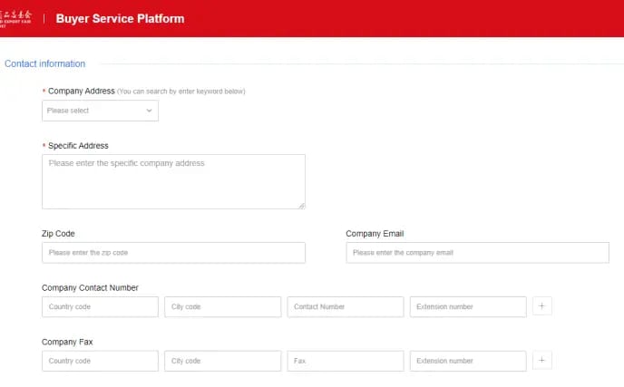Focus City code field under Company Contact Number
The width and height of the screenshot is (624, 387).
click(x=222, y=307)
